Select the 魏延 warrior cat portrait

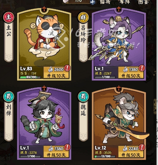119,118
